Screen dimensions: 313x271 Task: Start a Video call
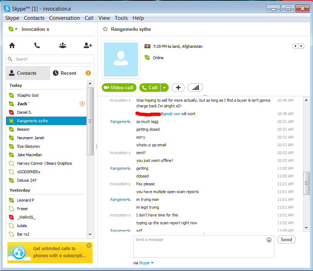[x=119, y=87]
